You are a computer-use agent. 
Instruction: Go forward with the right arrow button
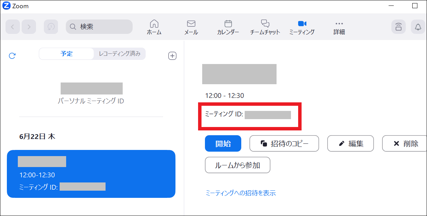coord(29,27)
